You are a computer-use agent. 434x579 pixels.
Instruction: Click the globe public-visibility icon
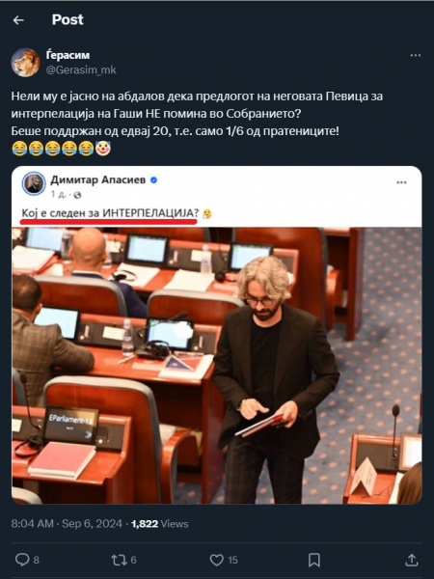click(77, 195)
